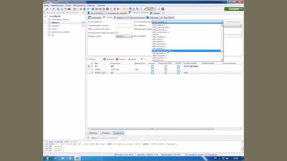Screen dimensions: 287x161
Task: Click the black square icon at toolbar end
Action: (x=162, y=9)
